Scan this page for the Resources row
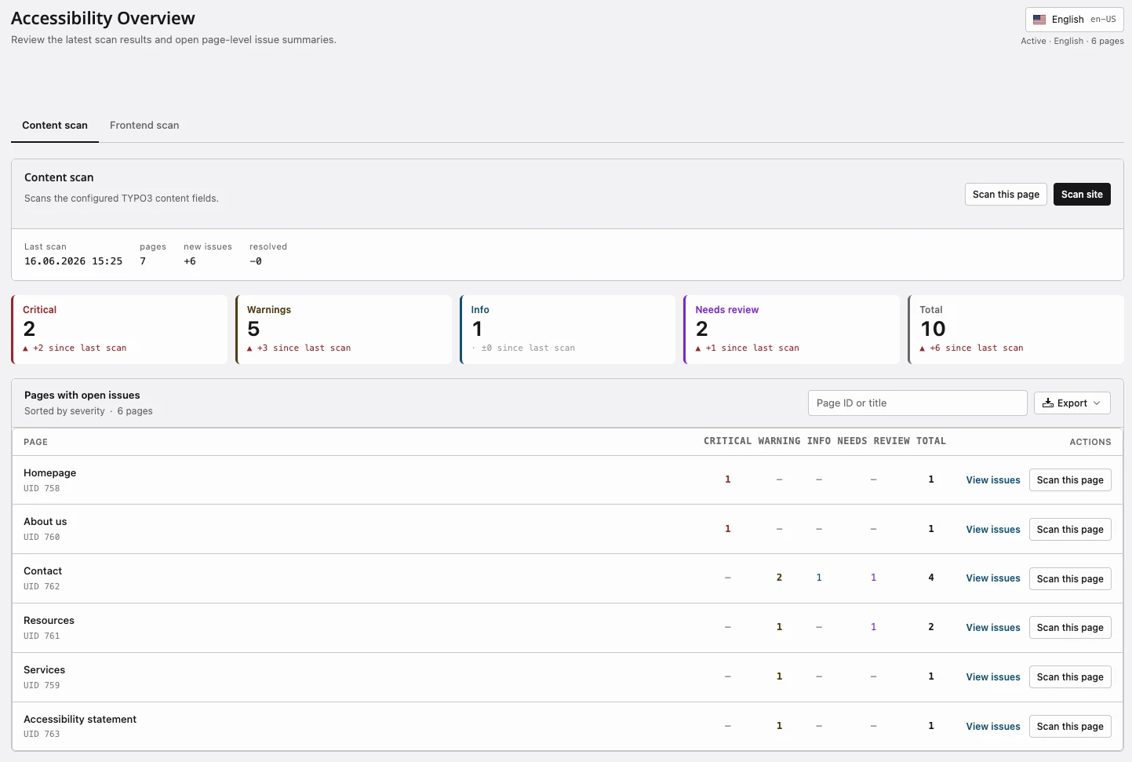The width and height of the screenshot is (1132, 762). click(x=1070, y=628)
